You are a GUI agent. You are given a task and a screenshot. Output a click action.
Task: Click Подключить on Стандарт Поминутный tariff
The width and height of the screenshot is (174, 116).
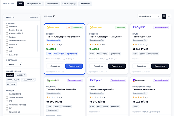(117, 66)
